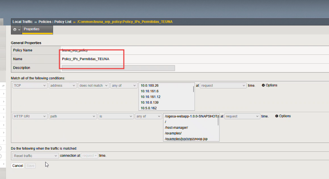Expand the HTTP URI condition dropdown
The image size is (329, 179).
coord(30,116)
